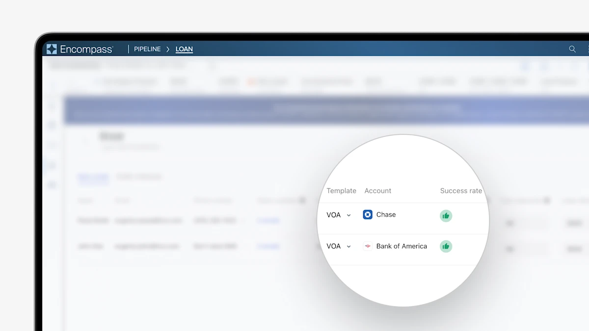Viewport: 589px width, 331px height.
Task: Click the Account column header
Action: pyautogui.click(x=378, y=191)
